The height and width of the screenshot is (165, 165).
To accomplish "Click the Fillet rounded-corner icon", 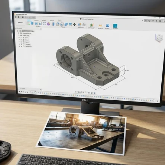I will [58, 24].
